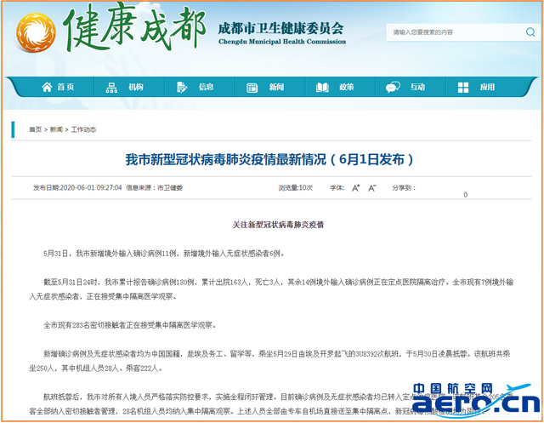Click the open book icon for 政策
This screenshot has height=423, width=544.
tap(322, 87)
